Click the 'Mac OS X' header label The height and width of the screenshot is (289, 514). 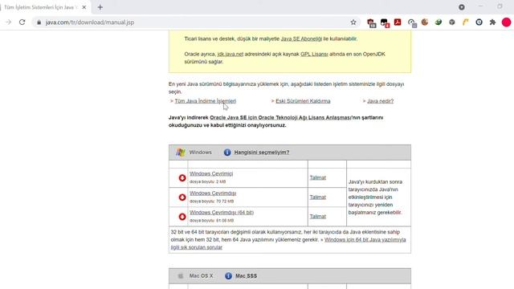(201, 276)
